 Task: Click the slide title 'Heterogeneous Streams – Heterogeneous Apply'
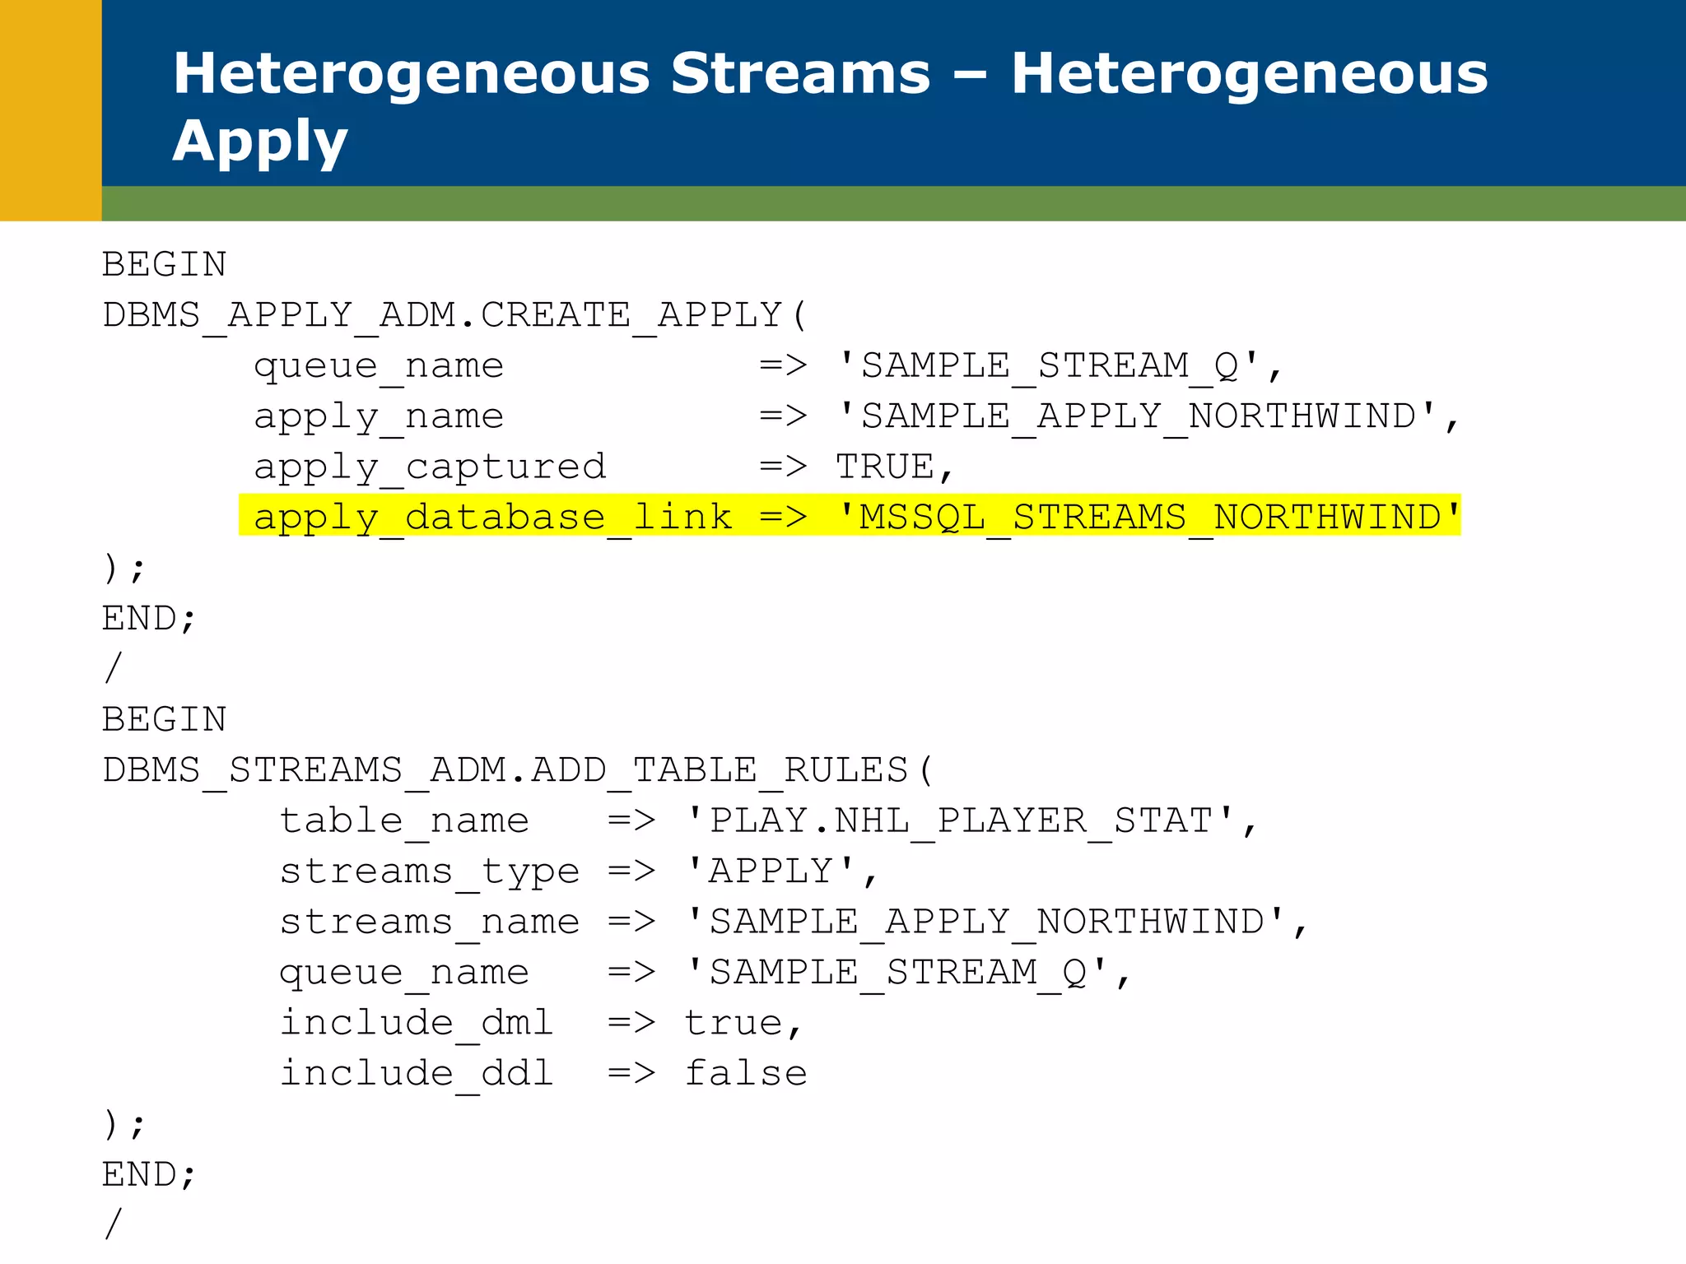tap(830, 107)
